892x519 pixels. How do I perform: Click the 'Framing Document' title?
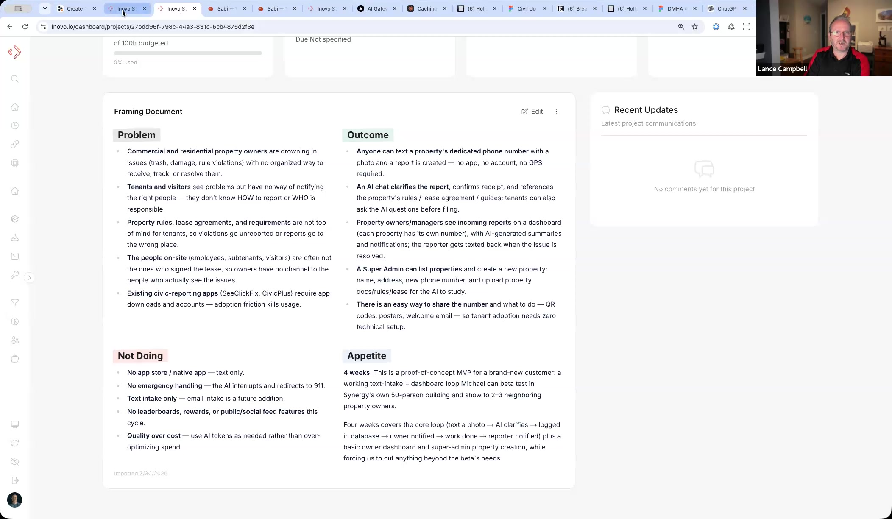[148, 112]
